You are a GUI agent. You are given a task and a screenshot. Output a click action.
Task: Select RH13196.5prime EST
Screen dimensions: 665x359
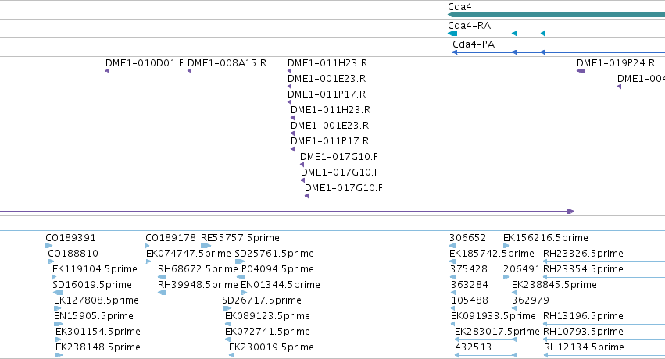pos(583,316)
